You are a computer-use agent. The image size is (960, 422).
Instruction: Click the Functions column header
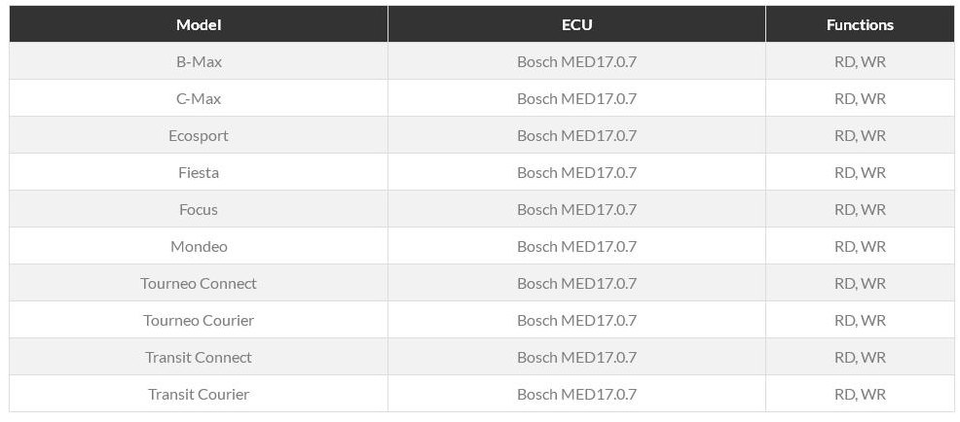[x=860, y=24]
